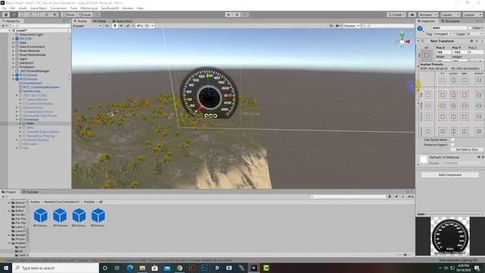Collapse the RCCCanvas hierarchy item
Viewport: 485px width, 273px height.
(14, 79)
